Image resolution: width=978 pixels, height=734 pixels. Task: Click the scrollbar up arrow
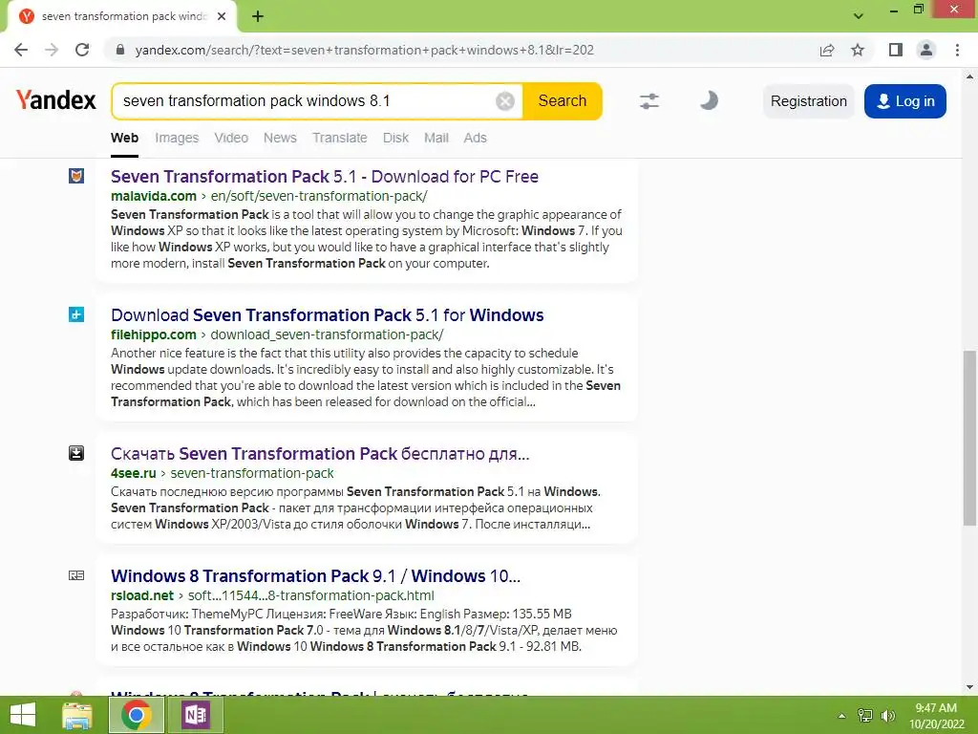(969, 76)
